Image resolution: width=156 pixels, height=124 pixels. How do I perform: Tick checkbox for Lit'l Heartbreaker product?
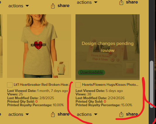pyautogui.click(x=10, y=85)
